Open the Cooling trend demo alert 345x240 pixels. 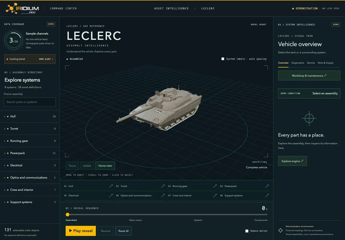(x=30, y=59)
